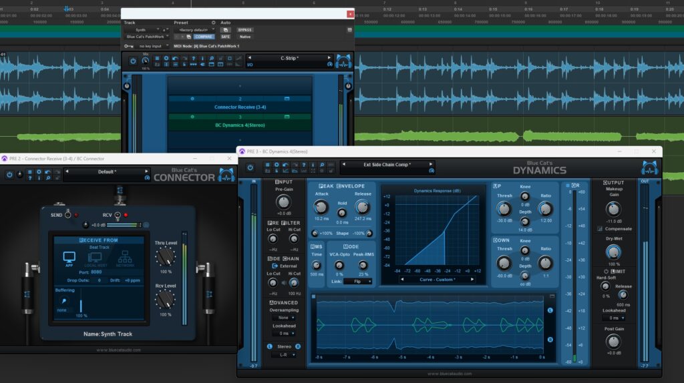Screen dimensions: 684x383
Task: Click the Preset header label
Action: click(181, 23)
